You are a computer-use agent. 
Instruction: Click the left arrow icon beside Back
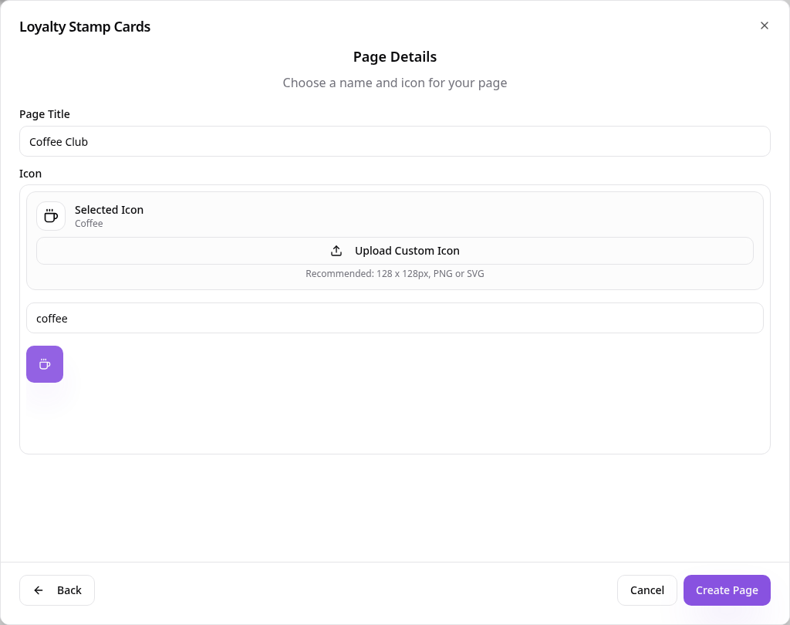pyautogui.click(x=39, y=590)
